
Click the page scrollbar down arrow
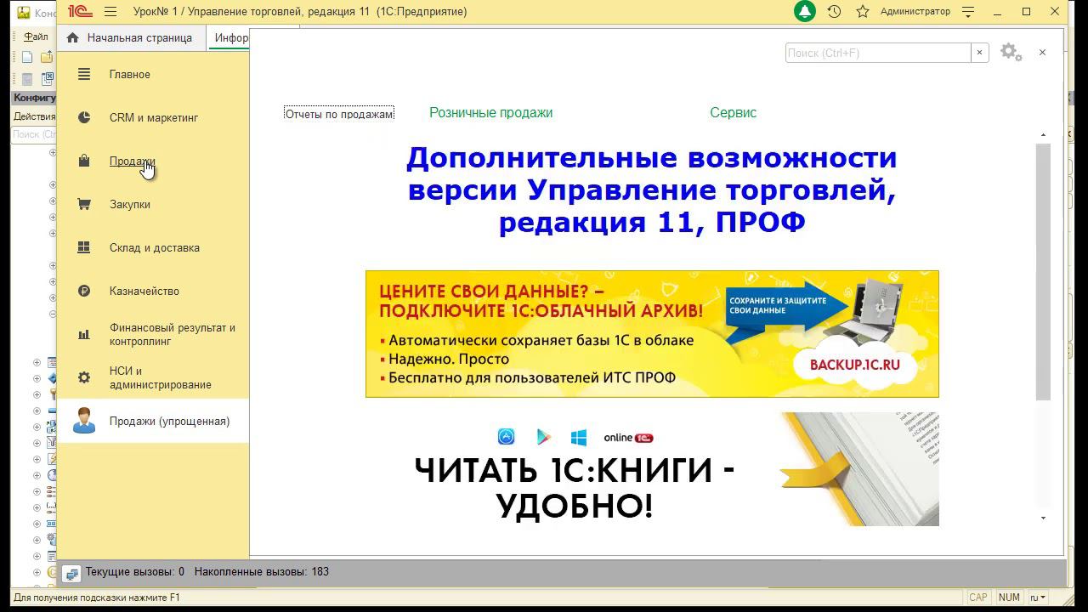[1043, 518]
